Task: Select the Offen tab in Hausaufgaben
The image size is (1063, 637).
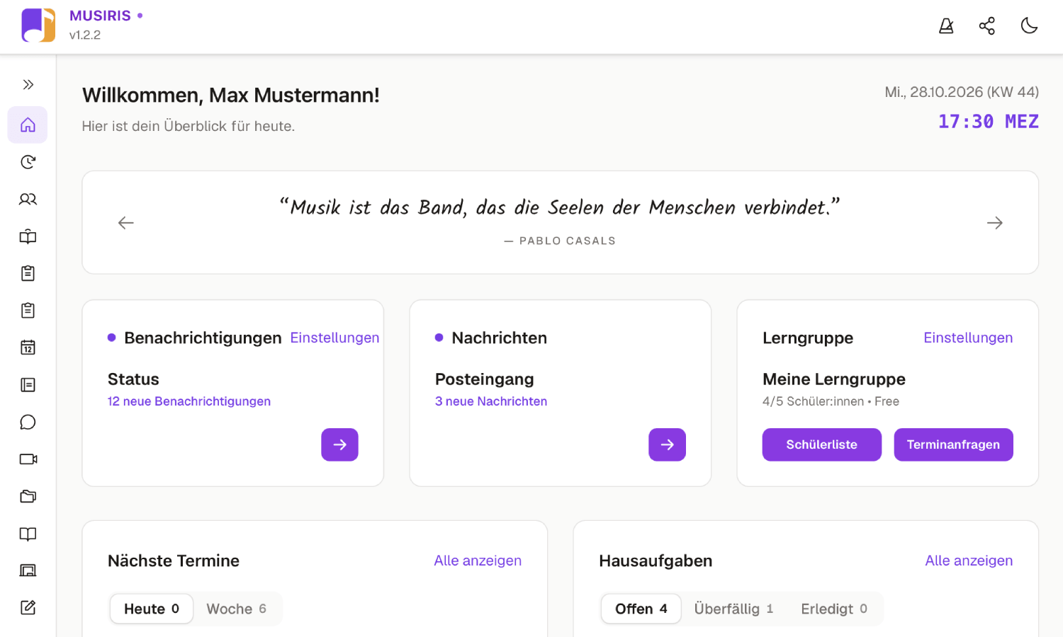Action: 641,609
